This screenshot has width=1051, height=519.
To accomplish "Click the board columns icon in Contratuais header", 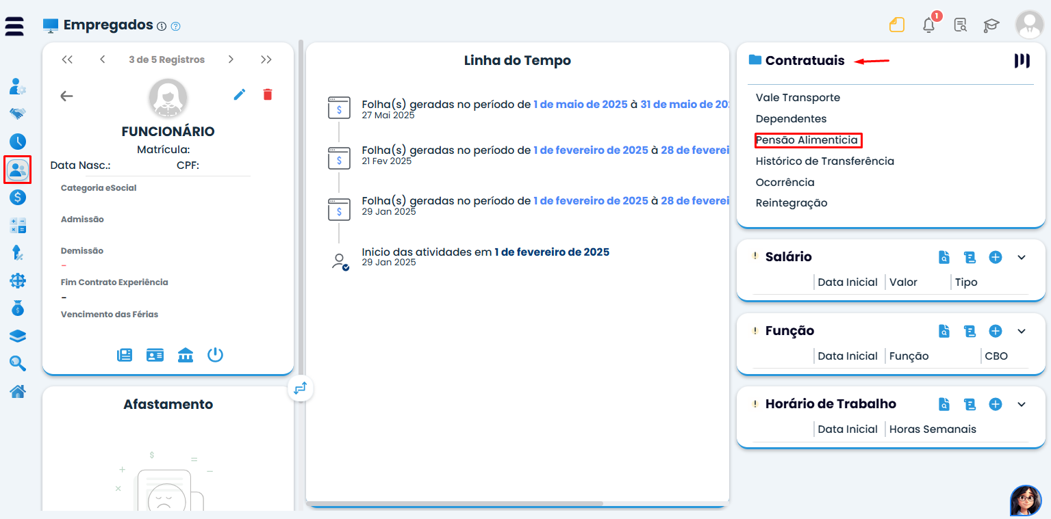I will (x=1022, y=61).
